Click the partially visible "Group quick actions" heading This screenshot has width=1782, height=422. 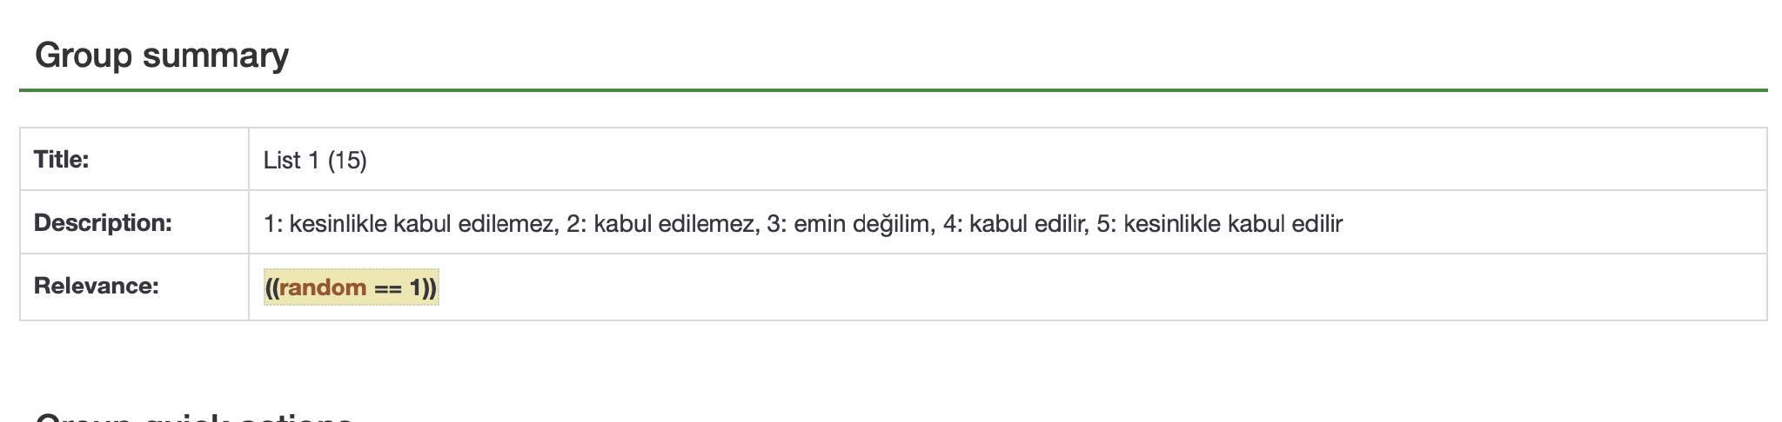193,415
